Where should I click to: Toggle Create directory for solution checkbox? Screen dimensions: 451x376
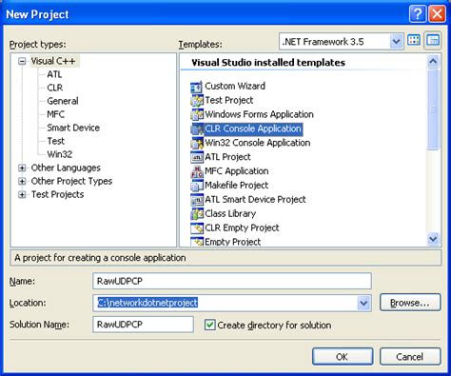[209, 325]
